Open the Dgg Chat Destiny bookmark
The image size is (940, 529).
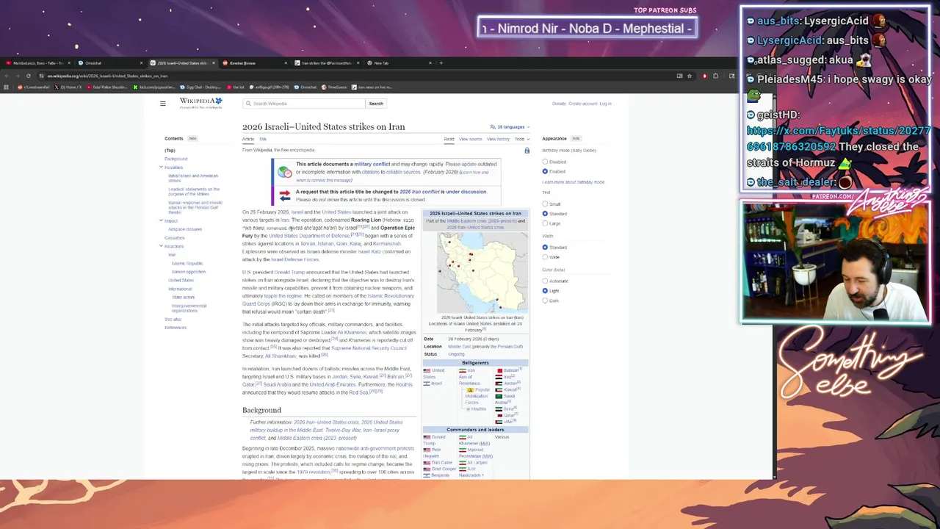click(201, 87)
